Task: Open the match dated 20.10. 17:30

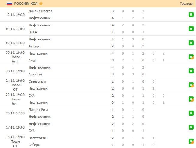Action: 15,113
